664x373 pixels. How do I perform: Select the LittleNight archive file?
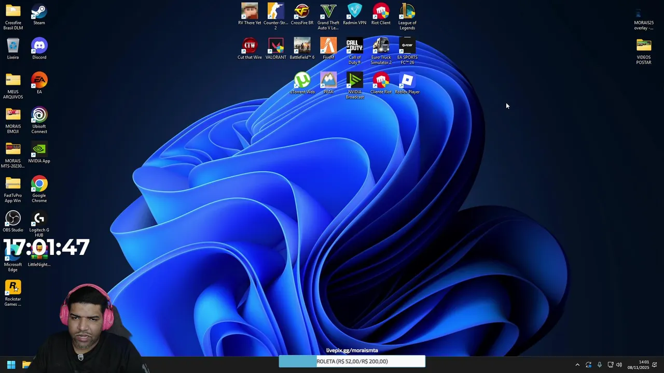pyautogui.click(x=39, y=256)
